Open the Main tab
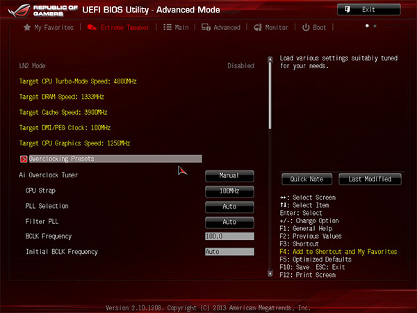Screen dimensions: 417x313 click(x=176, y=27)
